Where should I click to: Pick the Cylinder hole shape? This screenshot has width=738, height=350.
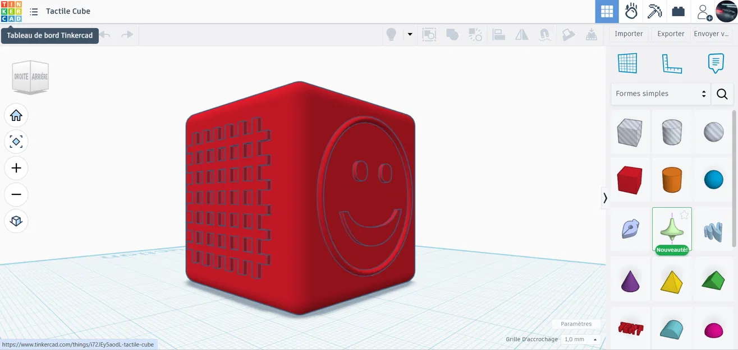pos(672,132)
